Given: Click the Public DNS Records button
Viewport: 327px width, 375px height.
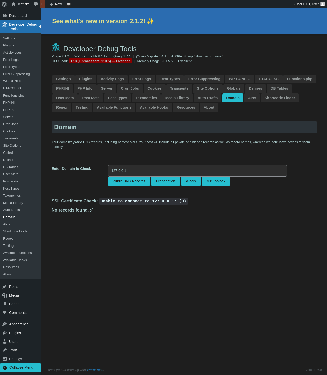Looking at the screenshot, I should [129, 181].
